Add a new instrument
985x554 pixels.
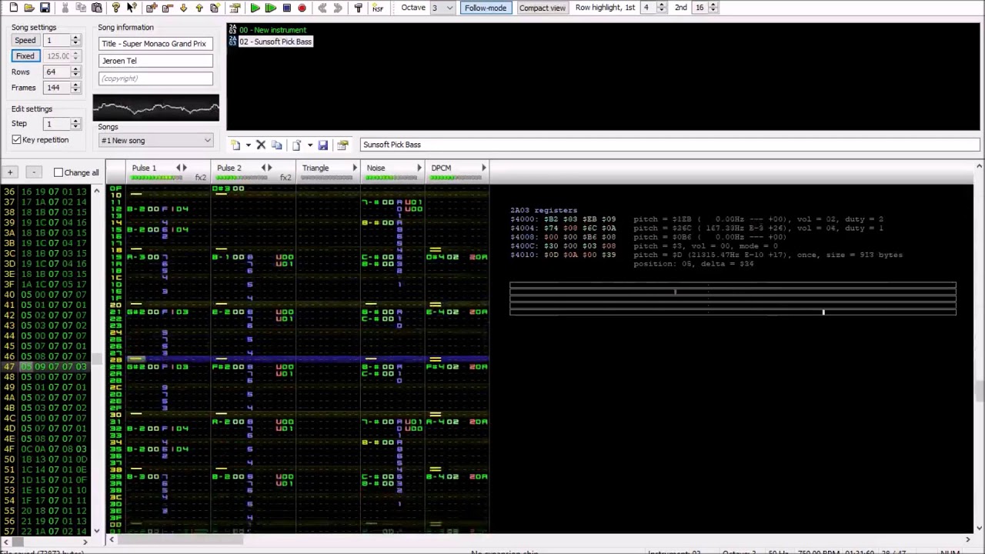(235, 145)
